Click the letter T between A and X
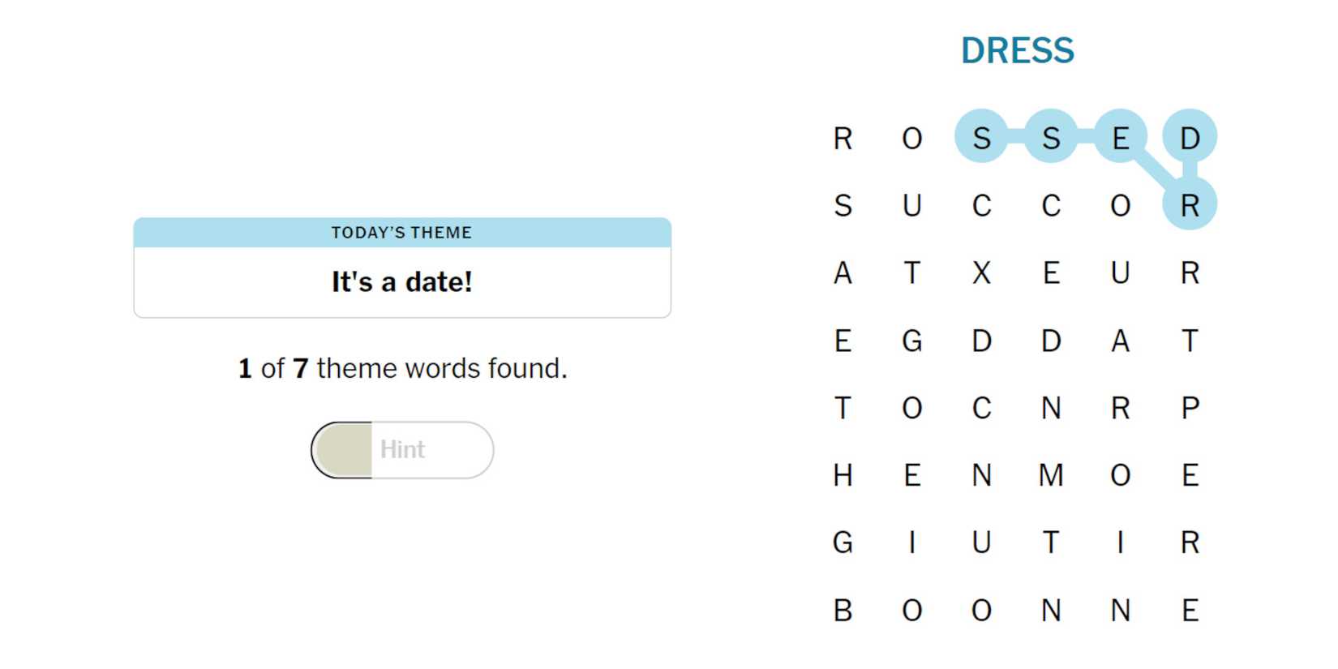 tap(912, 273)
